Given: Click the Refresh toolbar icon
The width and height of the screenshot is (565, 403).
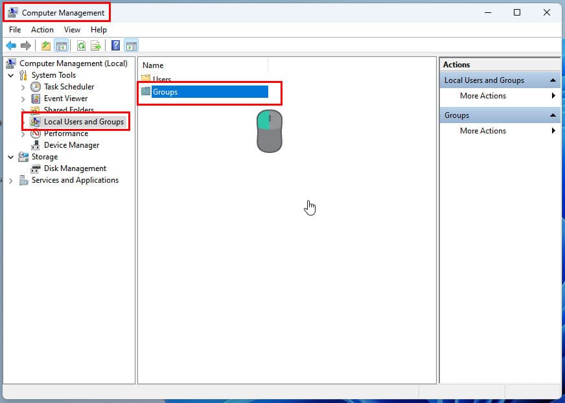Looking at the screenshot, I should (x=82, y=46).
